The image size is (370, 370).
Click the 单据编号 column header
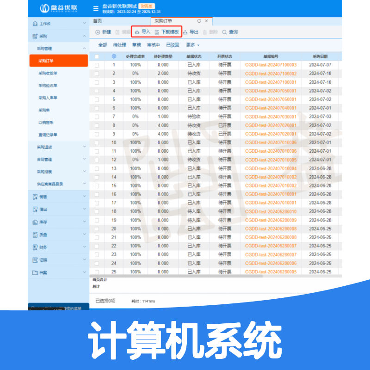coord(271,56)
